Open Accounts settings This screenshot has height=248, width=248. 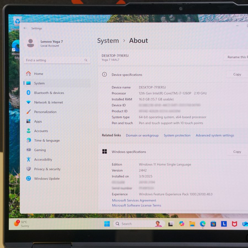[x=57, y=131]
